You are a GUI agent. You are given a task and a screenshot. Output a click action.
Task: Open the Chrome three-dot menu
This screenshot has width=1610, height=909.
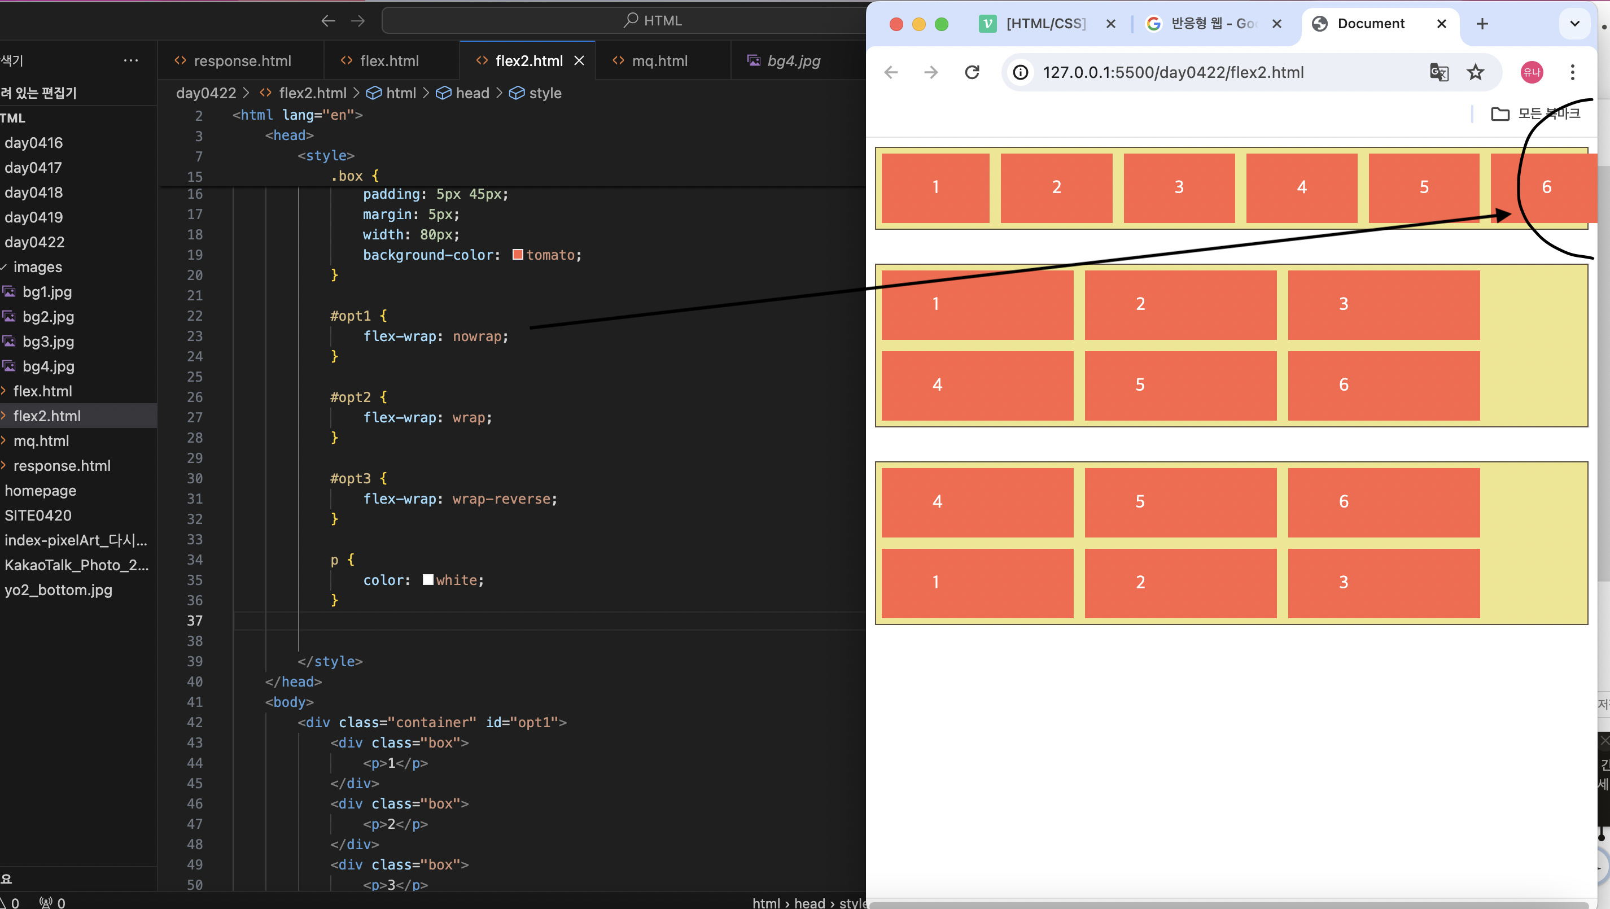(1573, 72)
